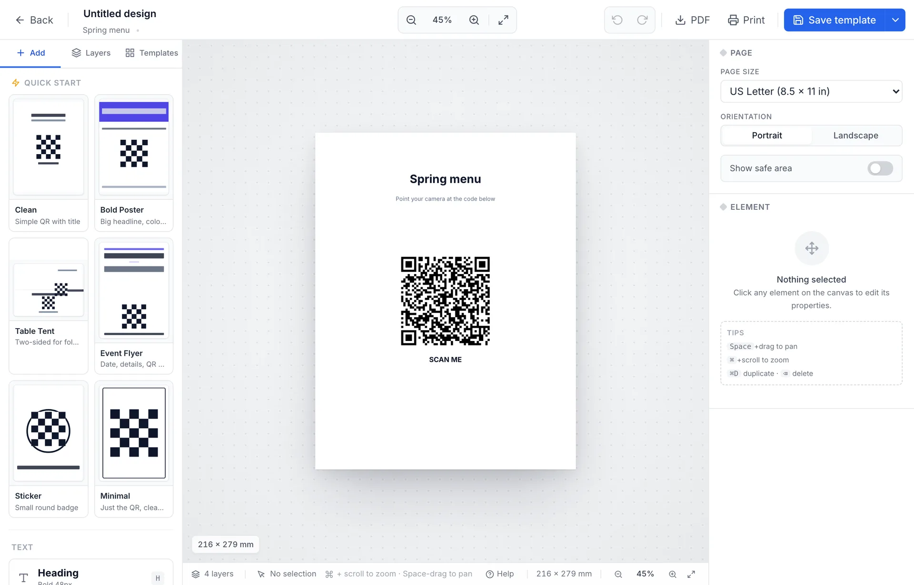Viewport: 914px width, 585px height.
Task: Toggle Show safe area switch
Action: [880, 168]
